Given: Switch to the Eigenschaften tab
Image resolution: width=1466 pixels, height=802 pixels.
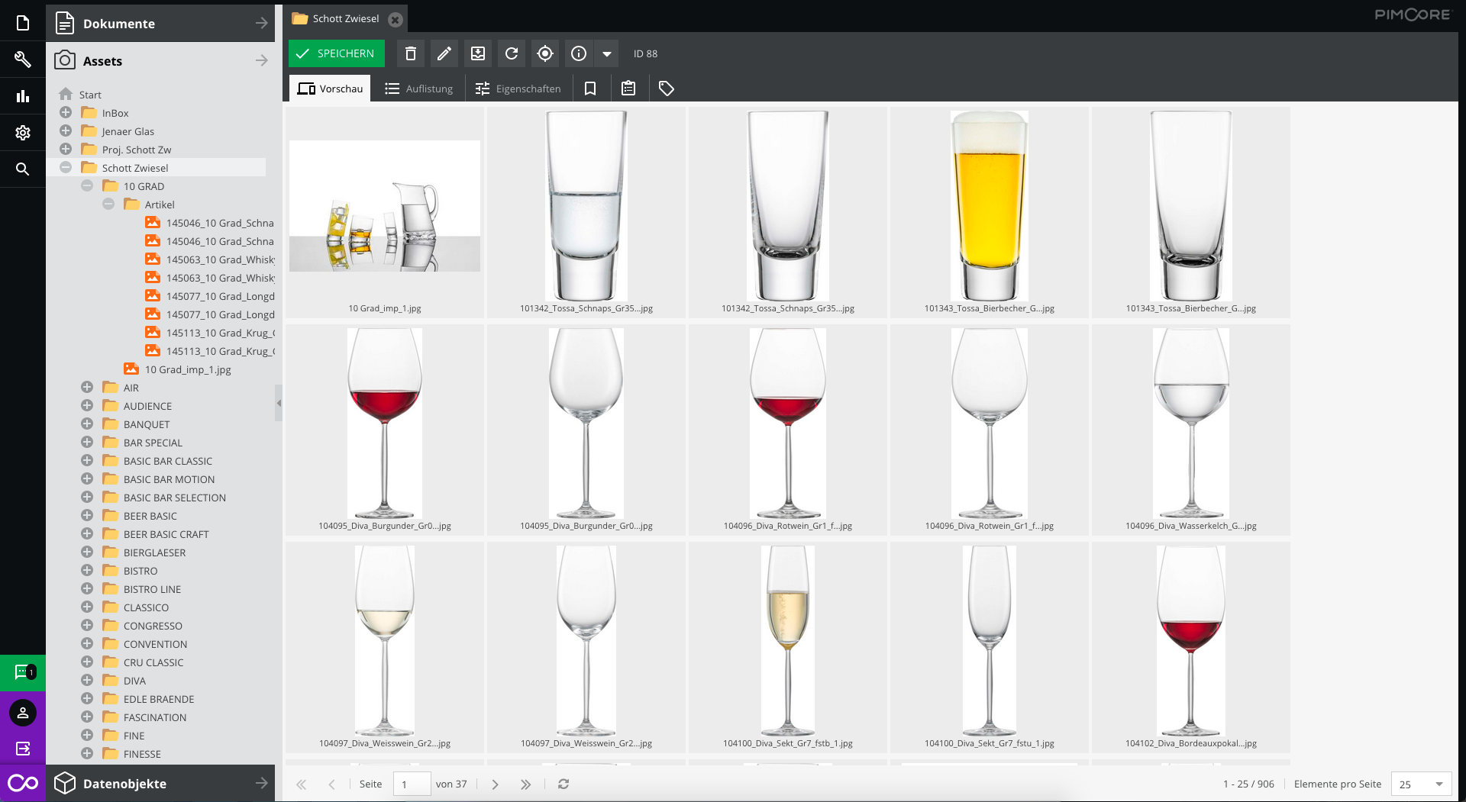Looking at the screenshot, I should pos(518,89).
